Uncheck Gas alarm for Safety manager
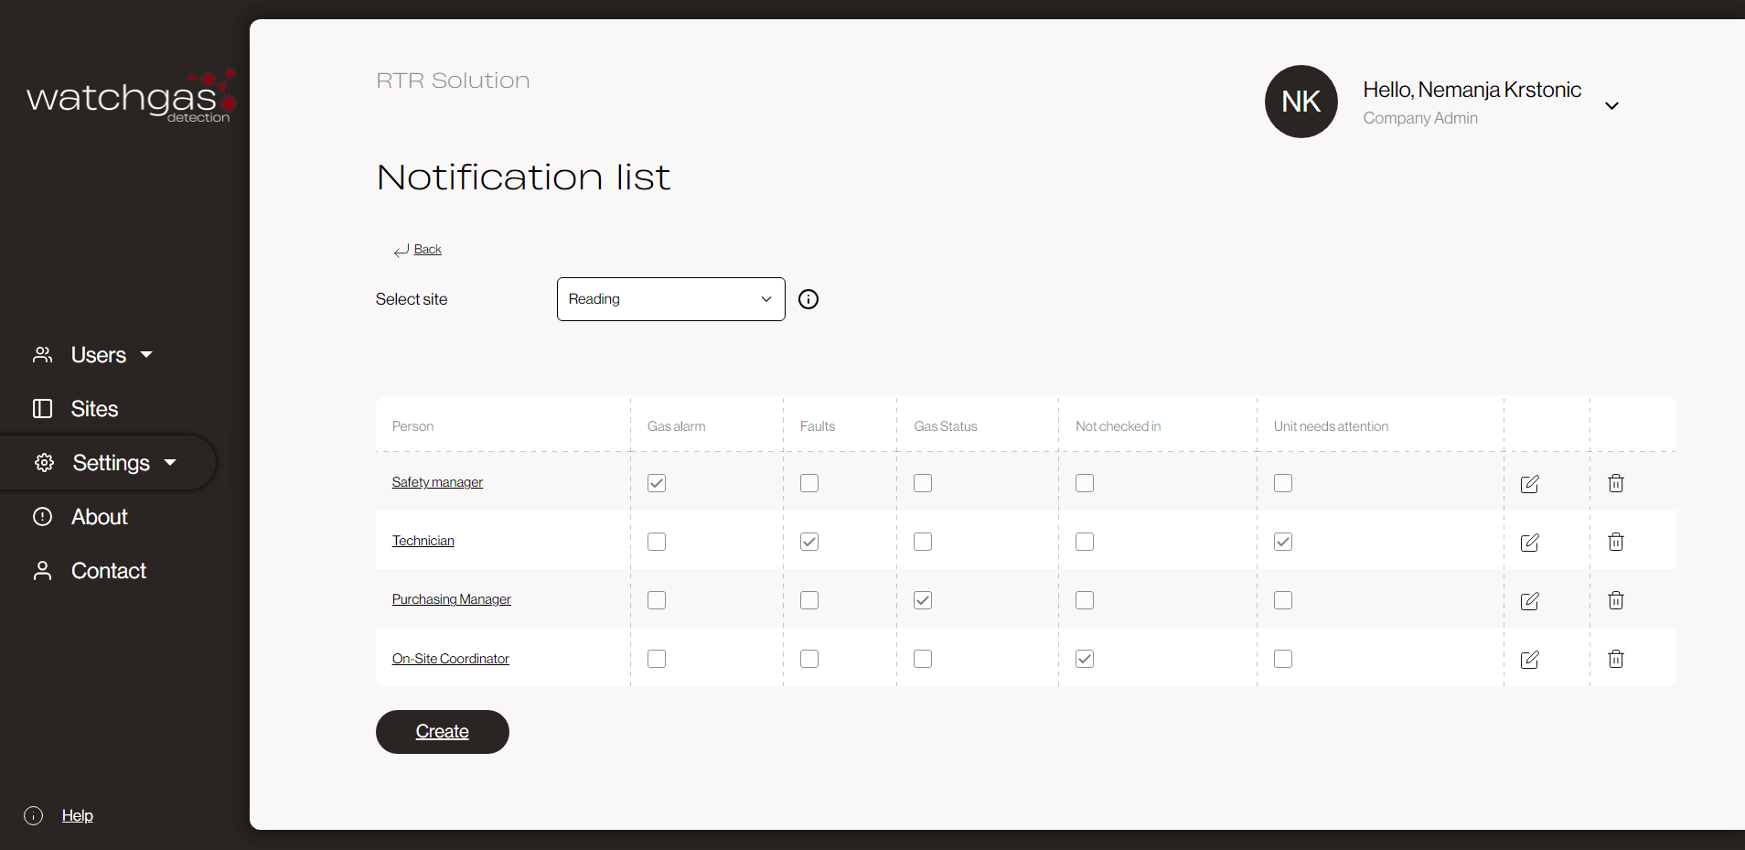1745x850 pixels. click(657, 483)
